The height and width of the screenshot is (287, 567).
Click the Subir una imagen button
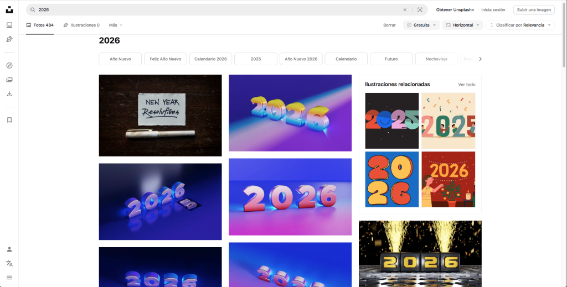point(534,10)
